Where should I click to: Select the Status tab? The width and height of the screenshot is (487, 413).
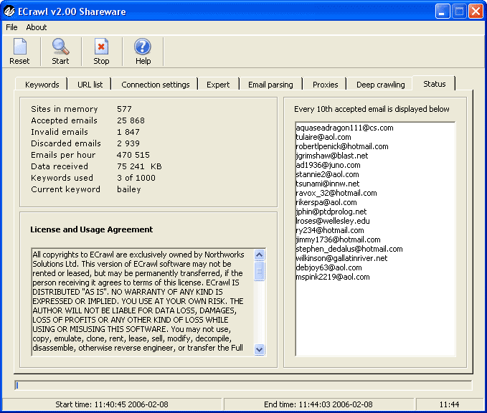coord(434,84)
